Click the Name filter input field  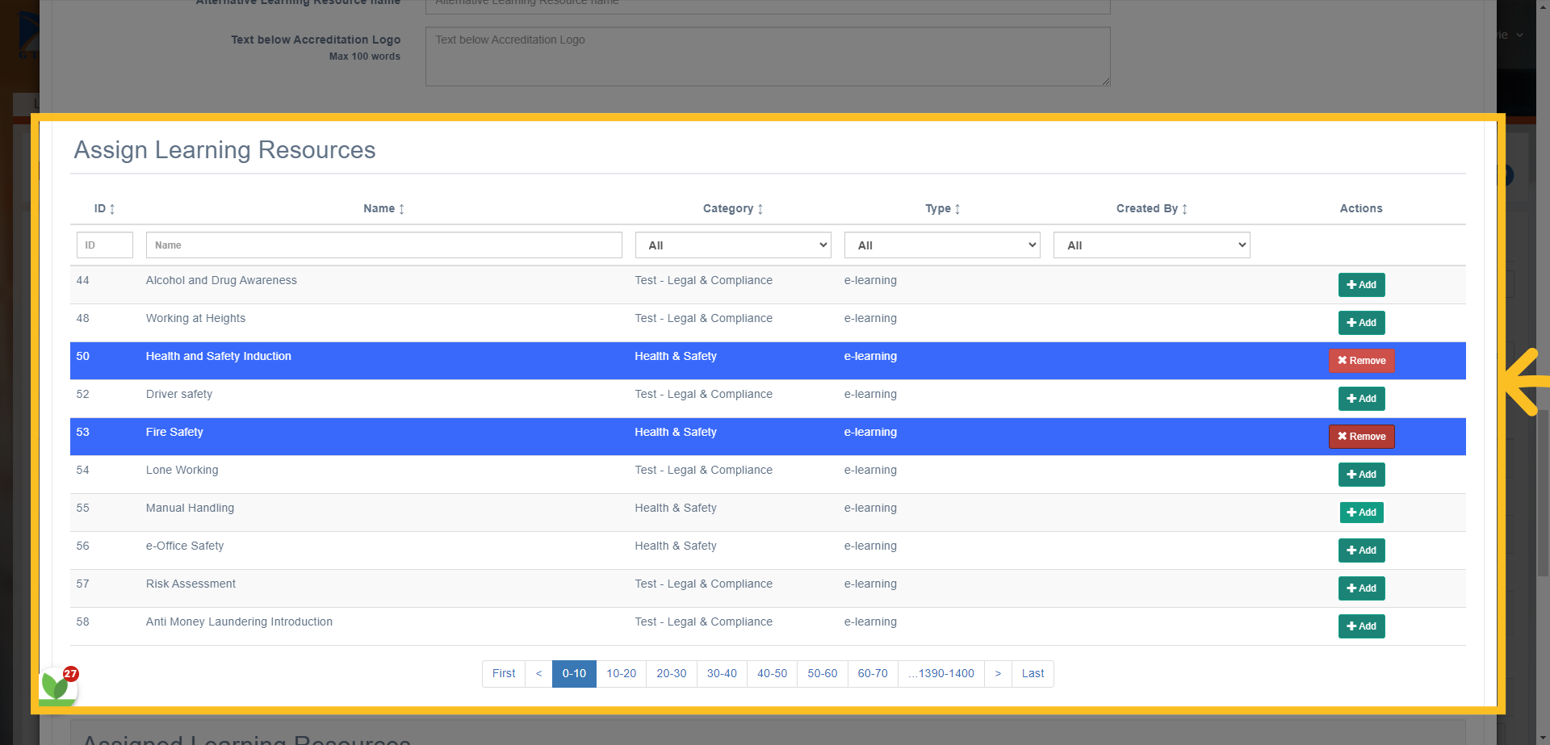pos(383,245)
